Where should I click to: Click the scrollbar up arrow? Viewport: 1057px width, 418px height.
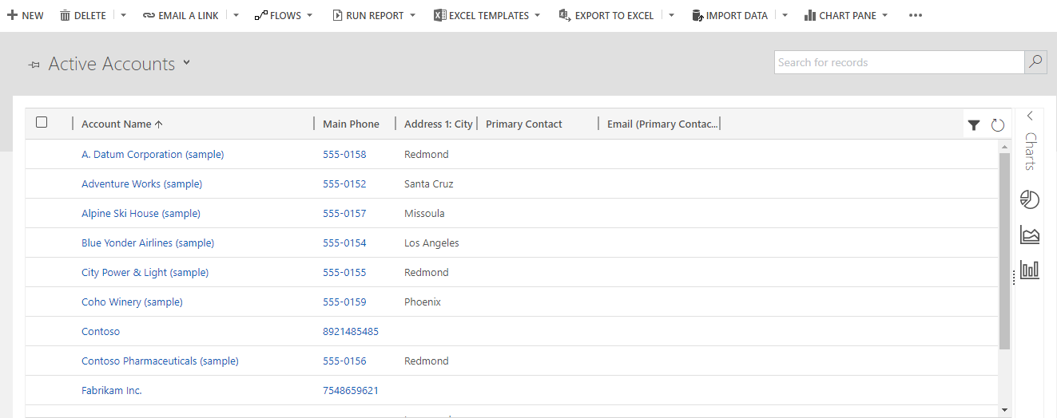pos(1004,147)
